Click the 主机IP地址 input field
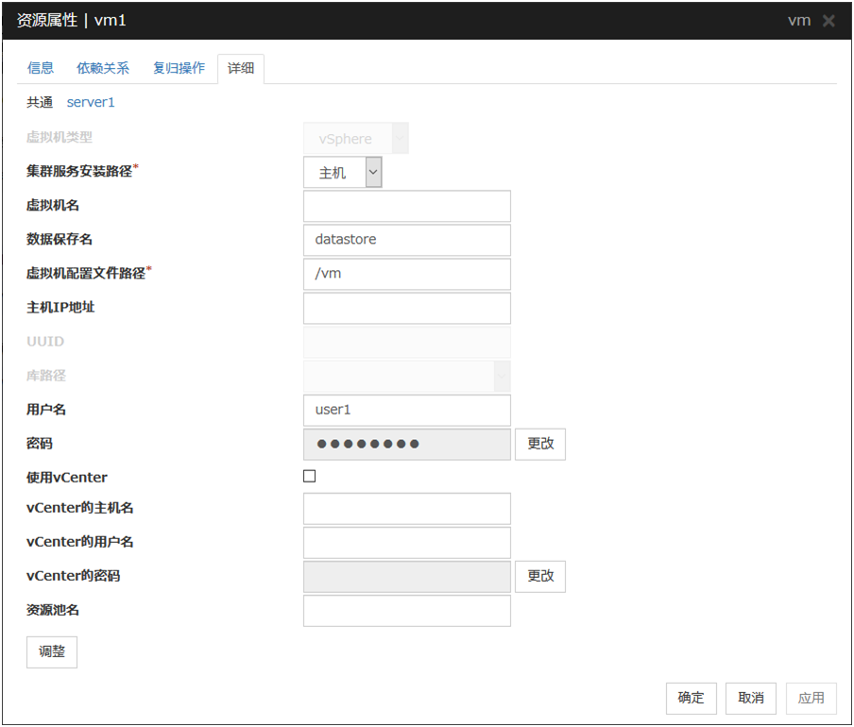 [406, 308]
